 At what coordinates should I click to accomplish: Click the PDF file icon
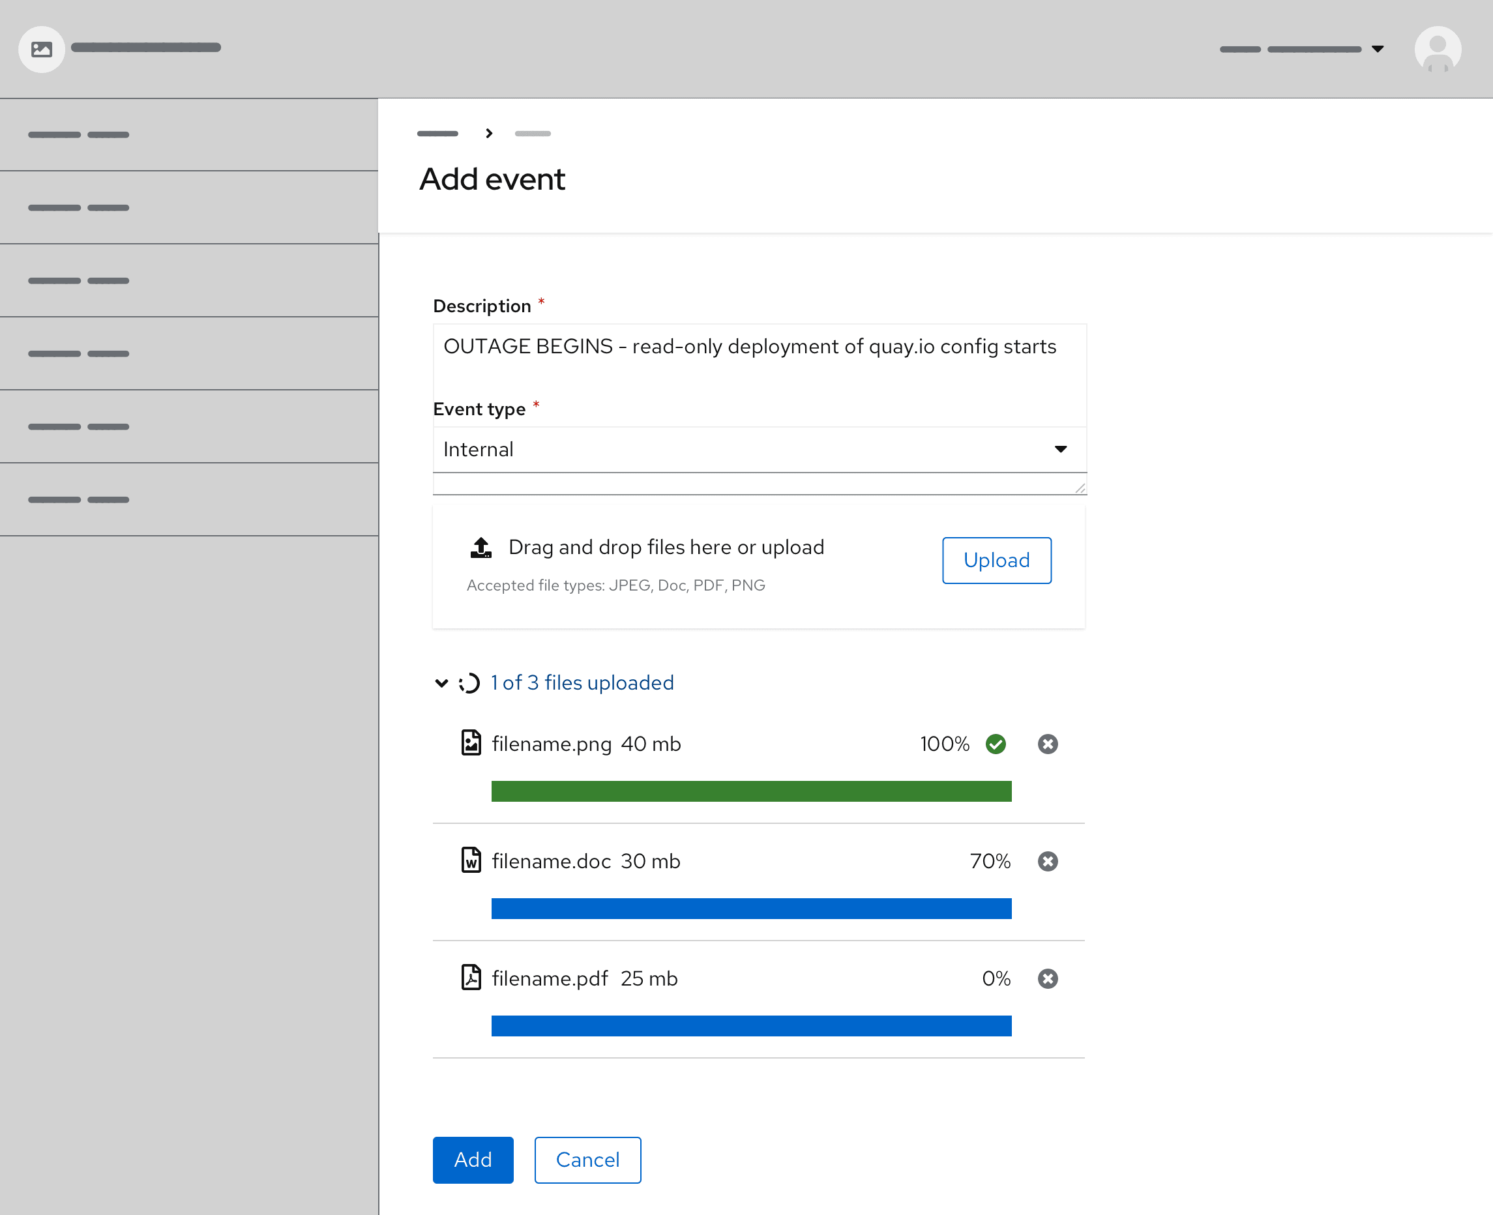[471, 978]
